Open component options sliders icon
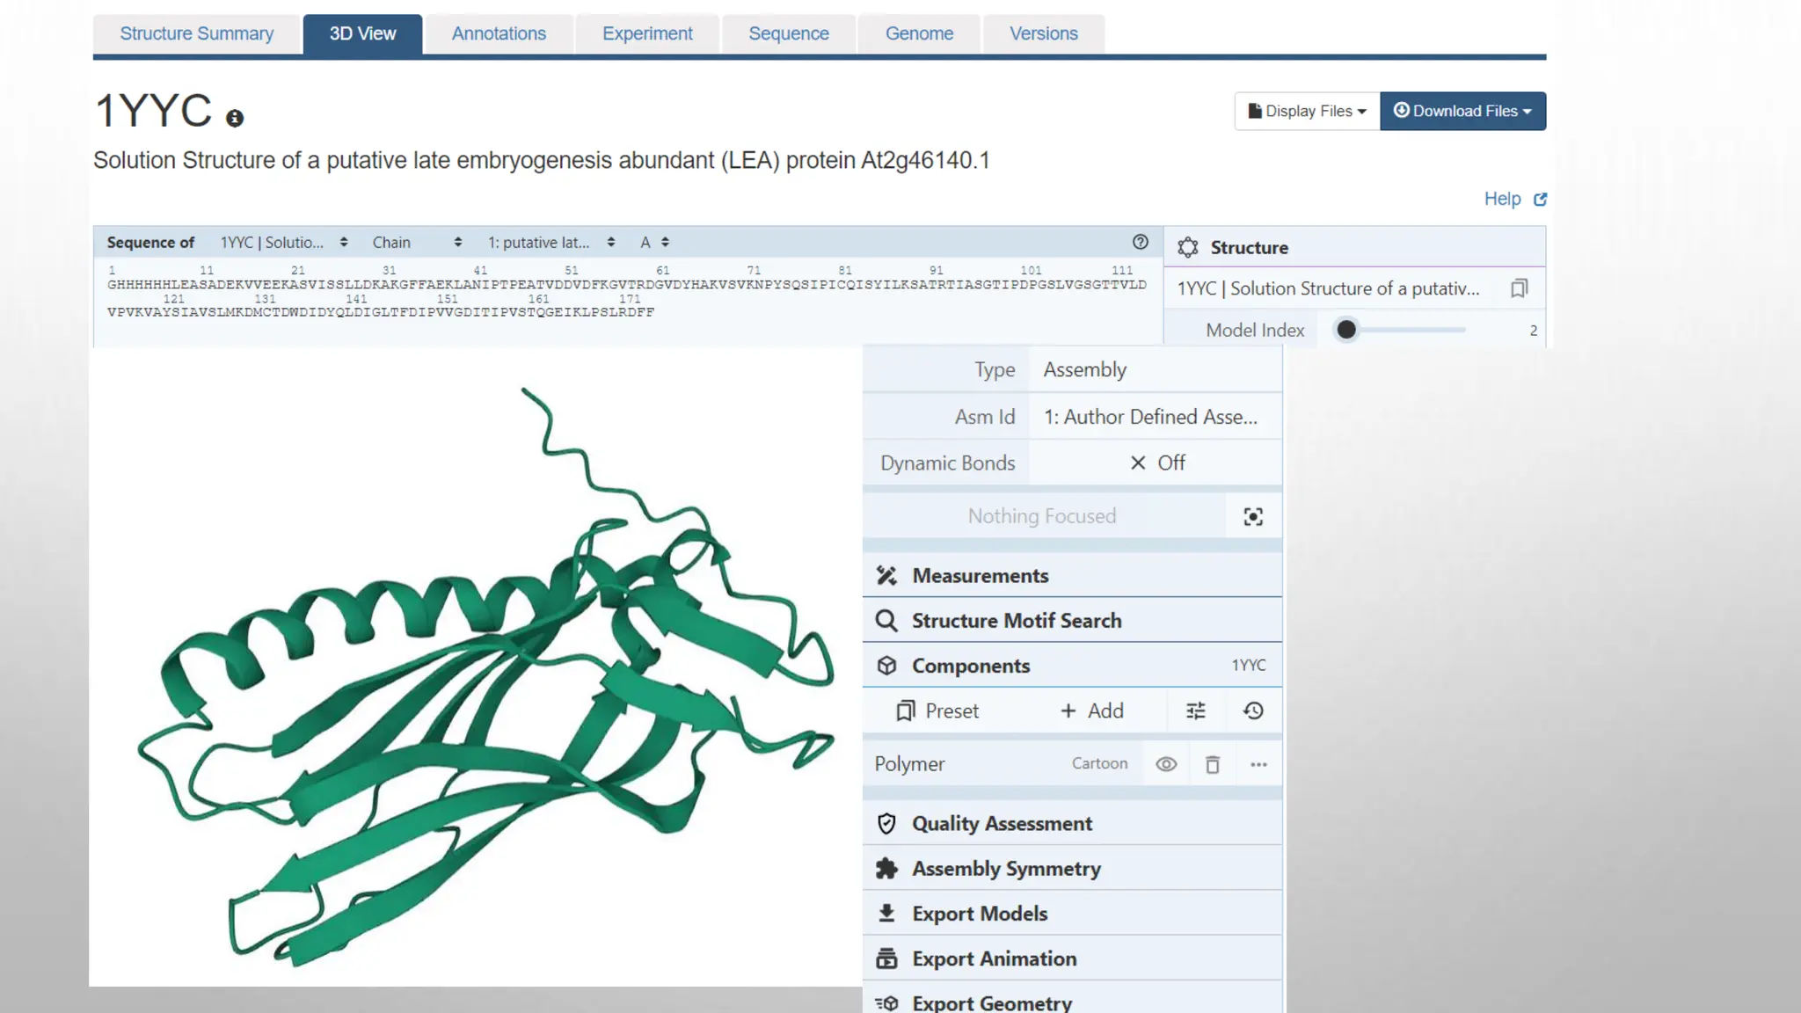This screenshot has height=1013, width=1801. [x=1196, y=711]
